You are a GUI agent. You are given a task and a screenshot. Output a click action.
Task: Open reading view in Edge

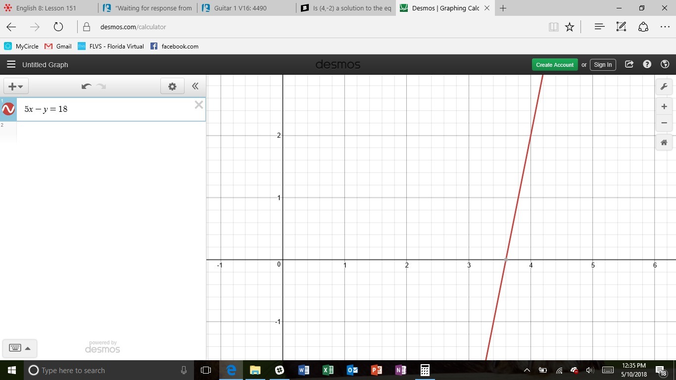click(x=553, y=27)
